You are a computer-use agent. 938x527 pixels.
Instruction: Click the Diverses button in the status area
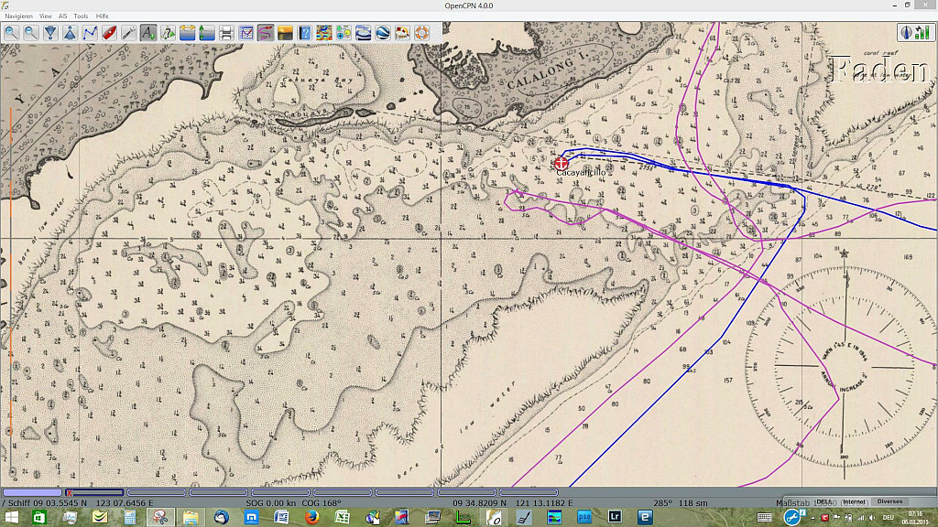(889, 501)
